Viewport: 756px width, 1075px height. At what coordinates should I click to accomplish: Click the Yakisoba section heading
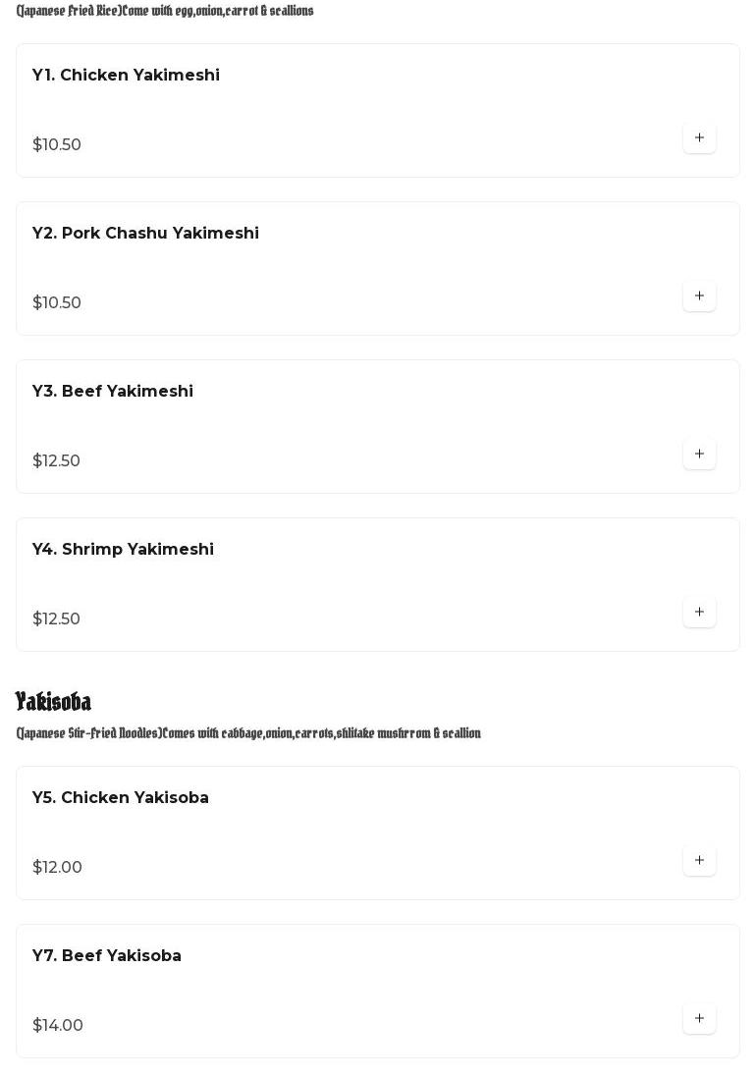54,702
